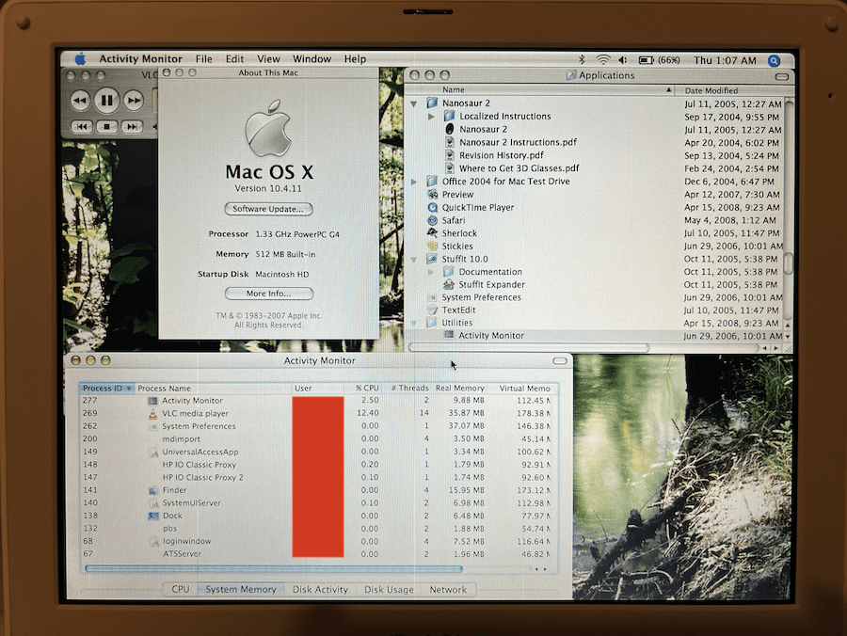Select VLC media player process row
847x636 pixels.
[x=319, y=414]
